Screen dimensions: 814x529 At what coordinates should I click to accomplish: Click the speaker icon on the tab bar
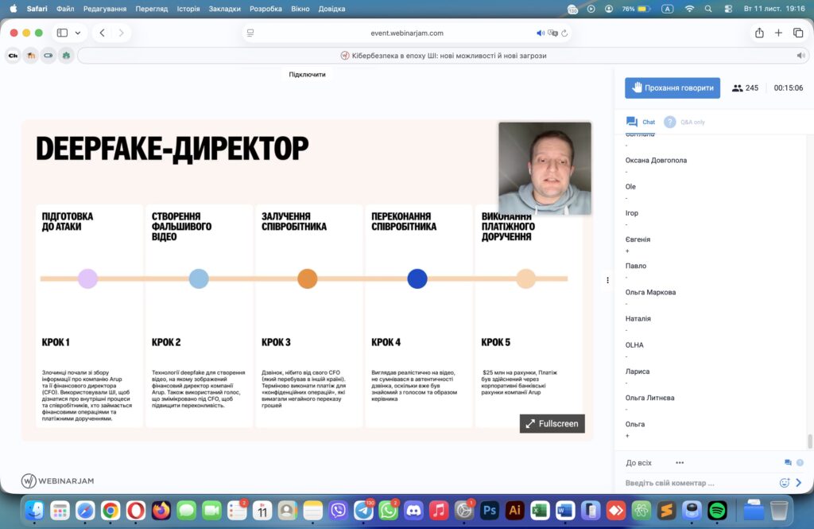[800, 56]
